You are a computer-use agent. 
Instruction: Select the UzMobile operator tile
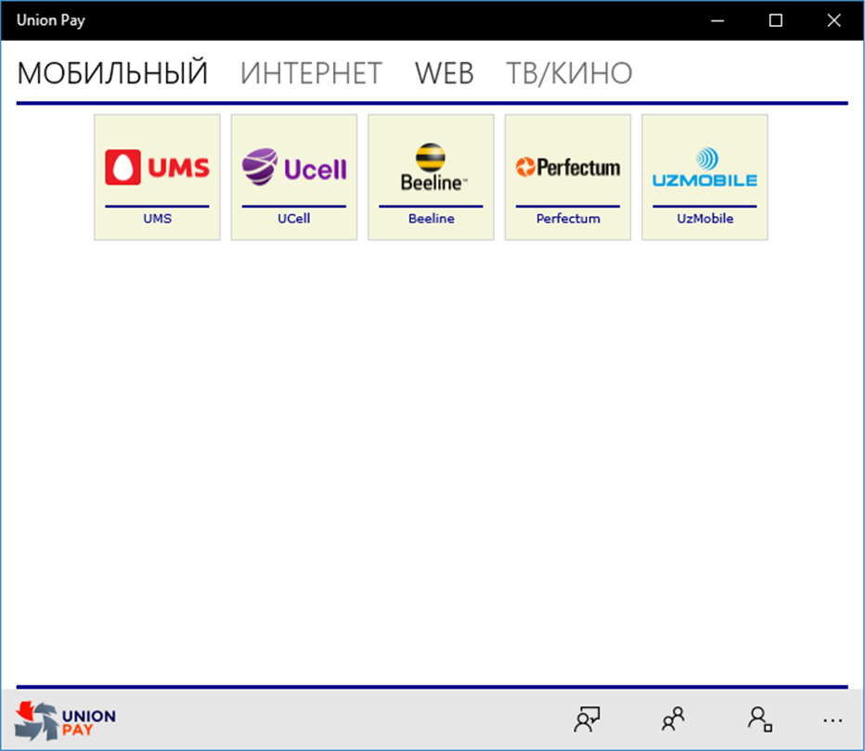pyautogui.click(x=704, y=177)
